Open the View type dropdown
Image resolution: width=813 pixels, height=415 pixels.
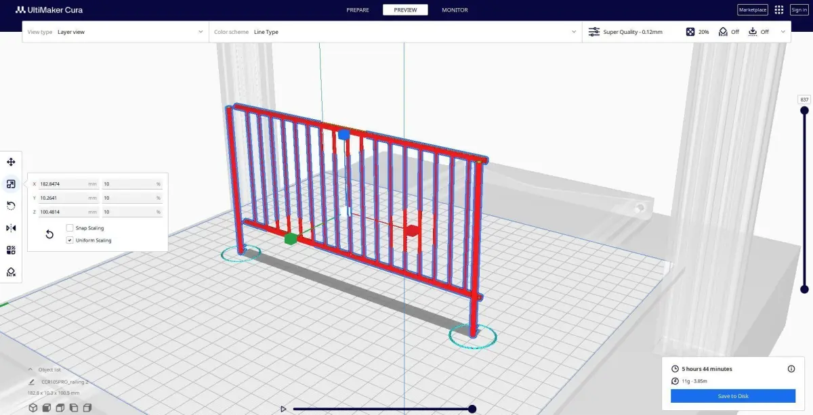click(x=115, y=32)
